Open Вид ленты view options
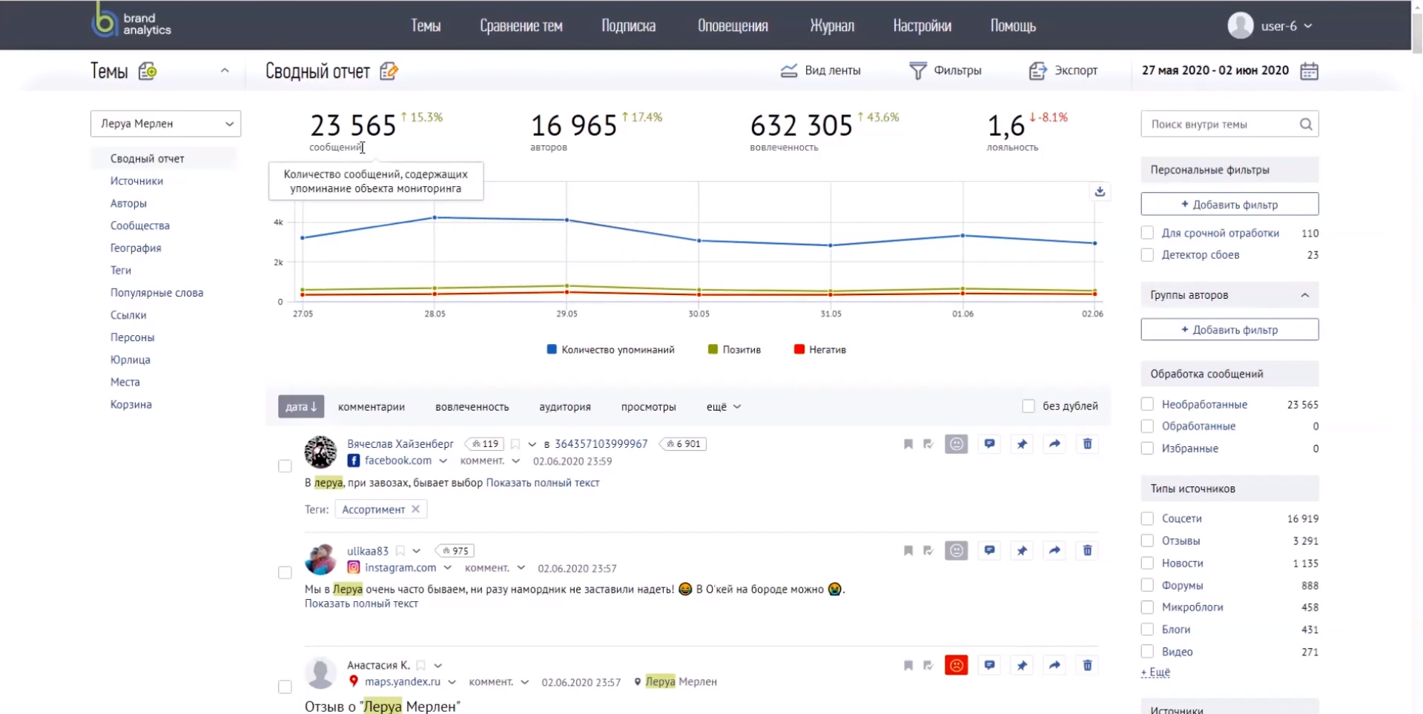Screen dimensions: 1423x714 (821, 70)
